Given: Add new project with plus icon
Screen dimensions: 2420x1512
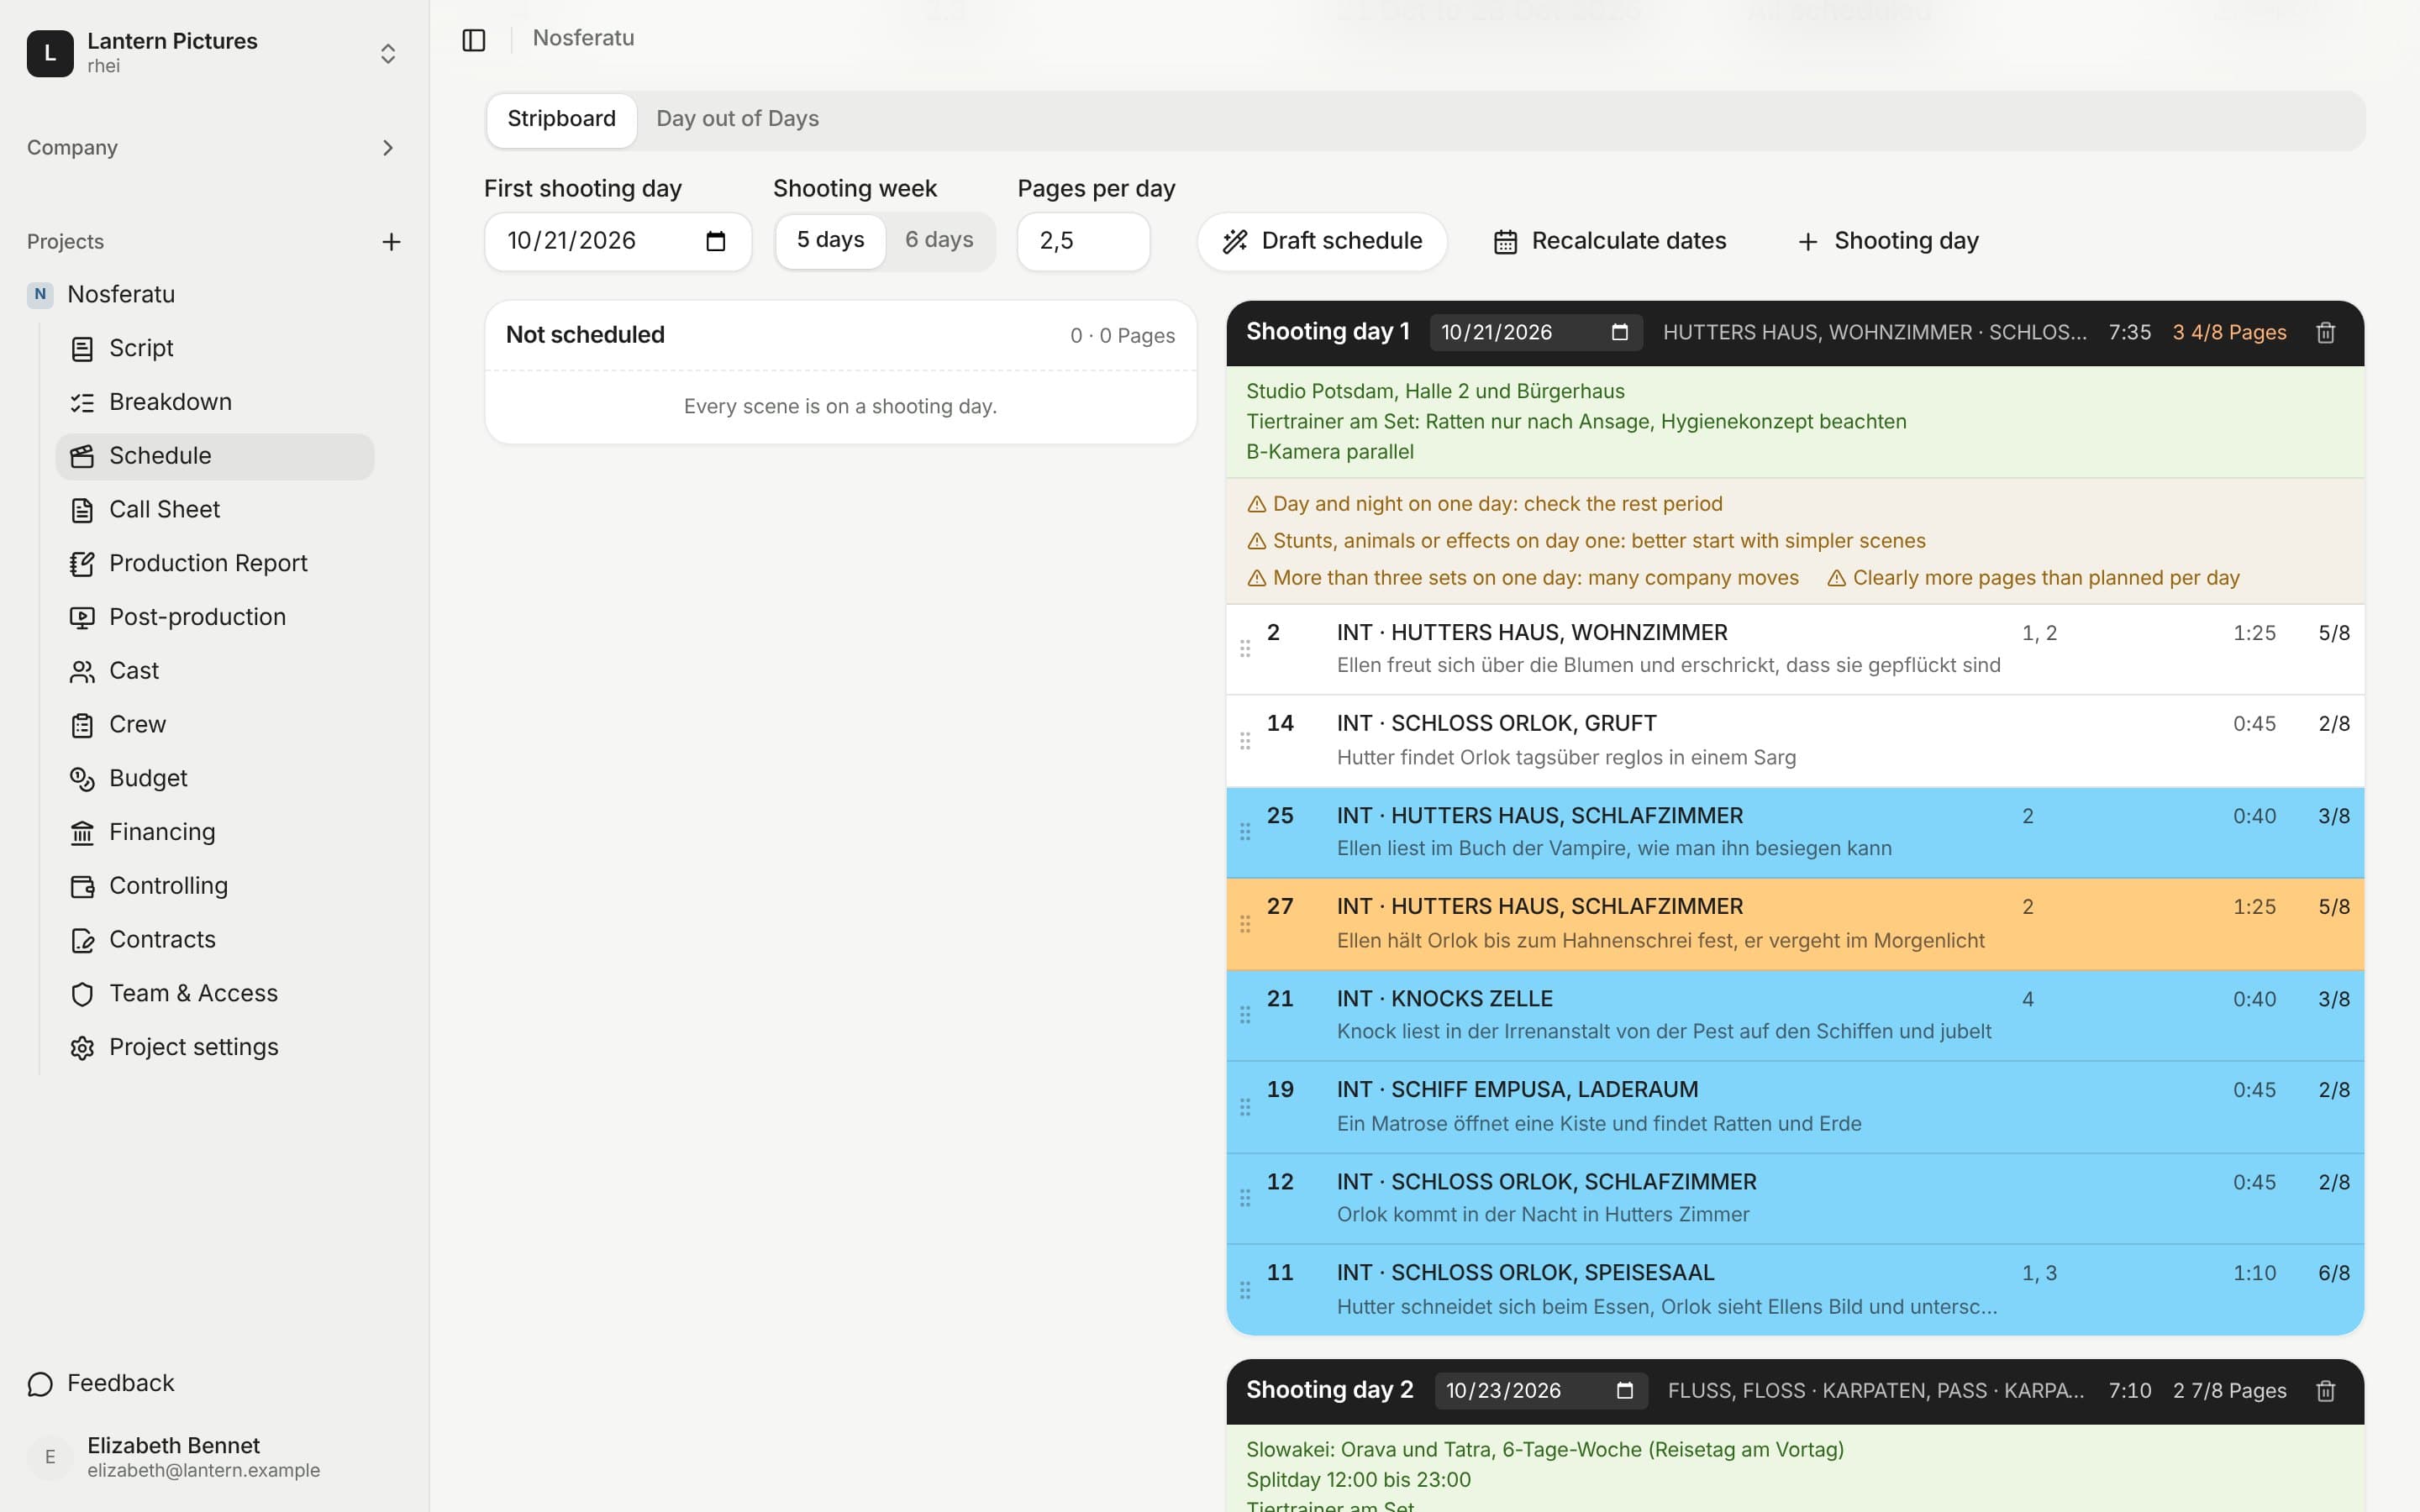Looking at the screenshot, I should coord(391,242).
